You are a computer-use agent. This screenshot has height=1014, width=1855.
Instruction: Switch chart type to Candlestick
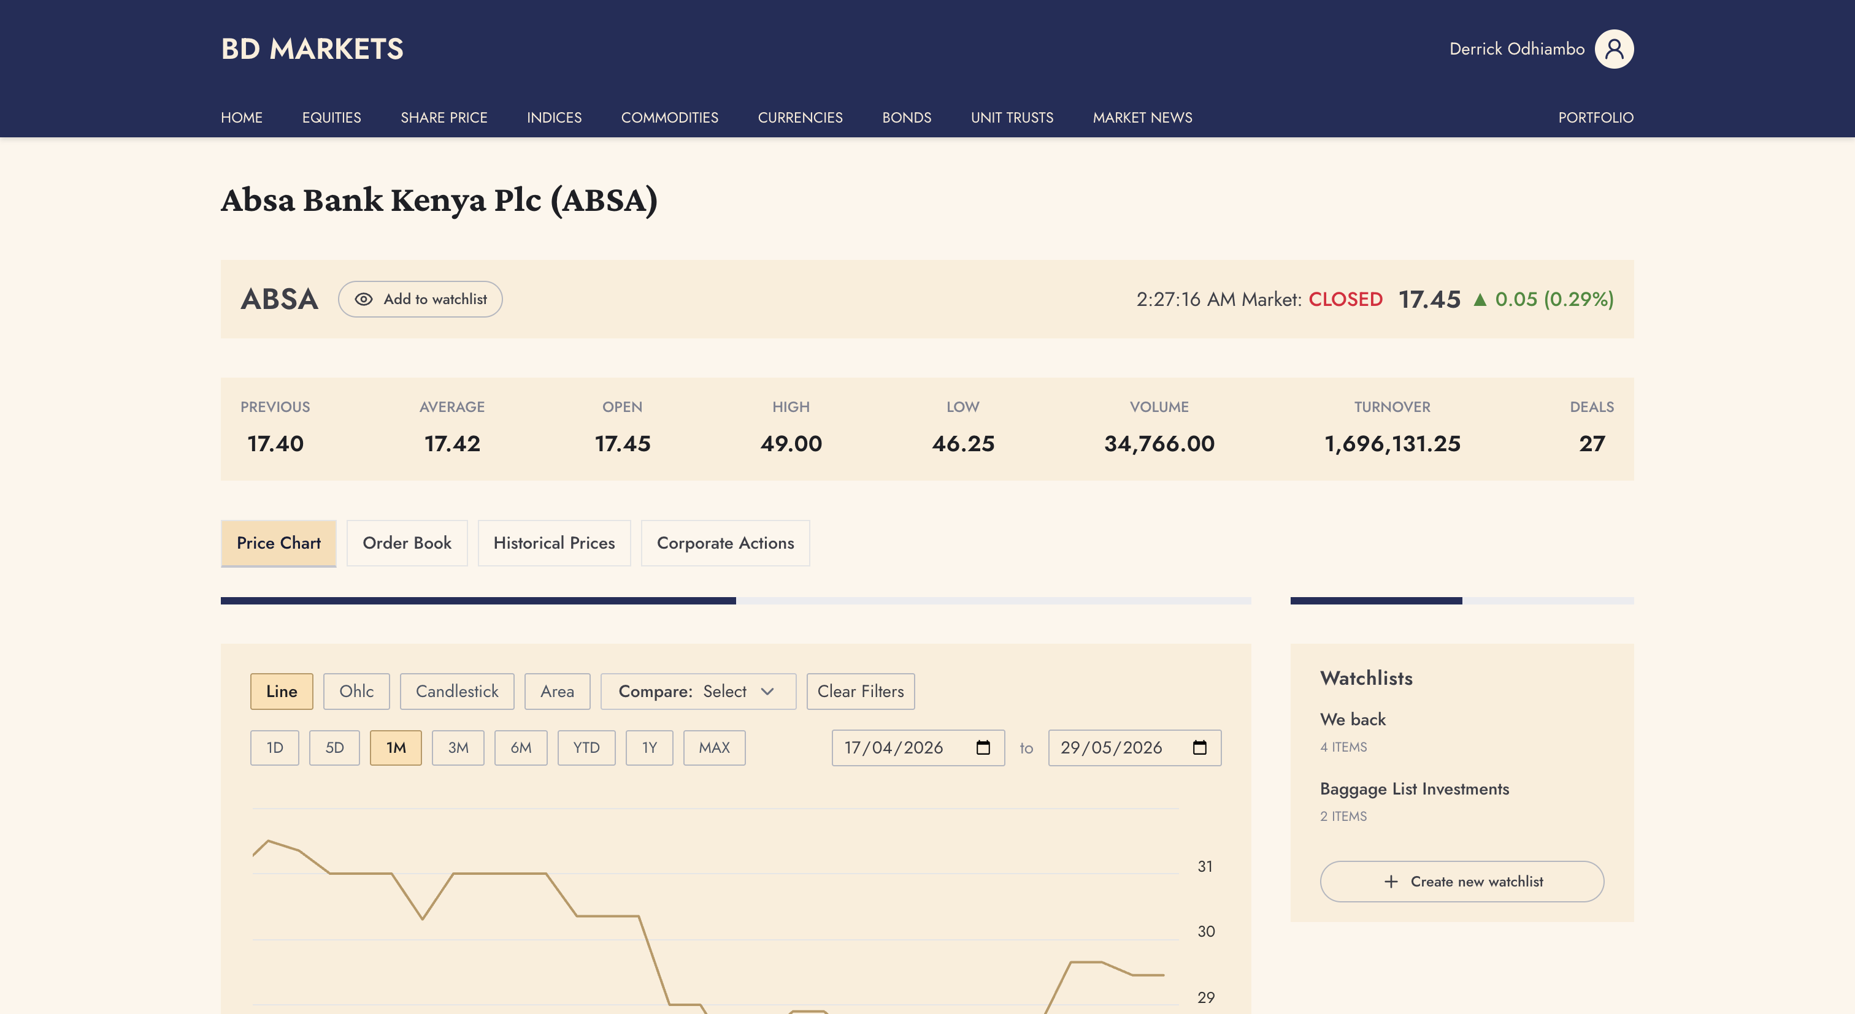457,692
